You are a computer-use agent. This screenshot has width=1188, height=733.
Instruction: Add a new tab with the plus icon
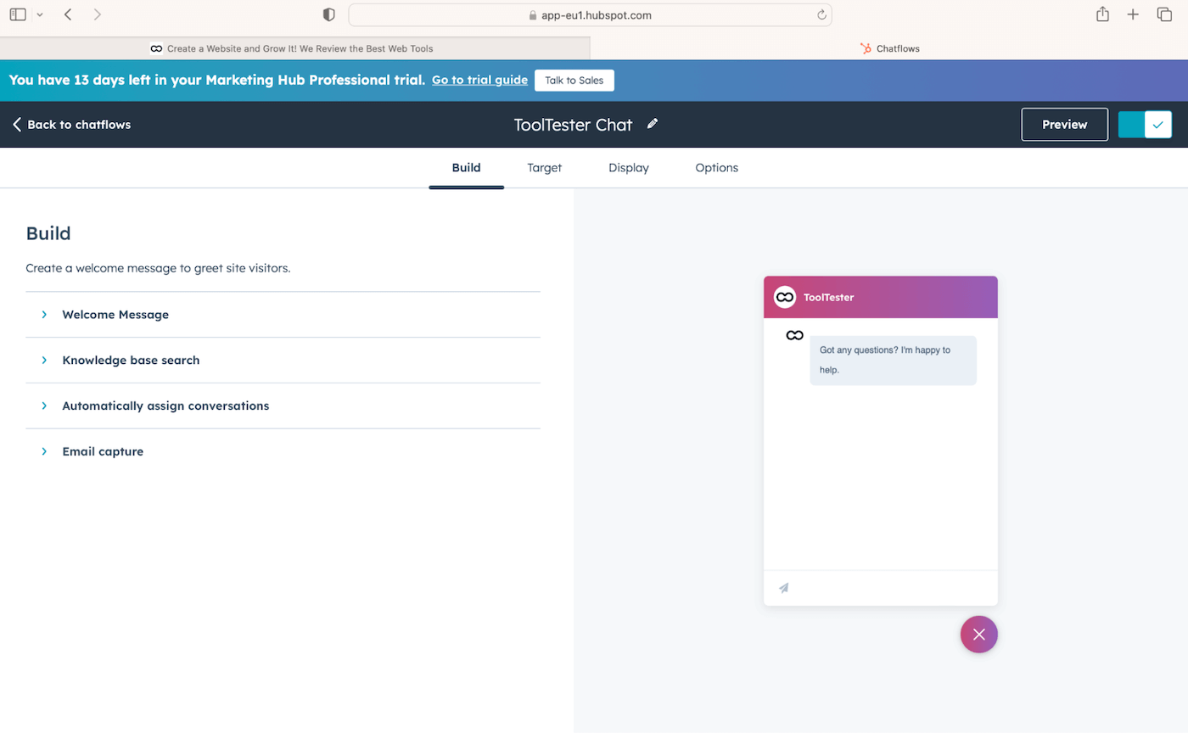tap(1133, 14)
